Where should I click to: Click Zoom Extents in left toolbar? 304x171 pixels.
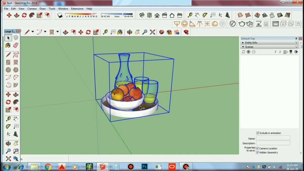click(8, 159)
